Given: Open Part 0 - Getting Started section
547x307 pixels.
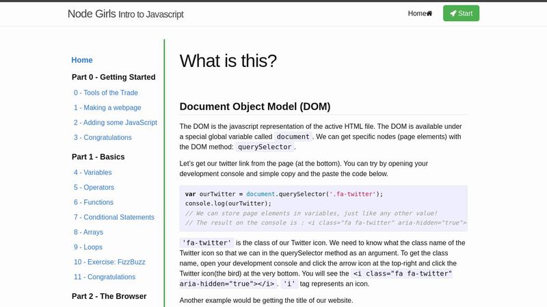Looking at the screenshot, I should (114, 77).
